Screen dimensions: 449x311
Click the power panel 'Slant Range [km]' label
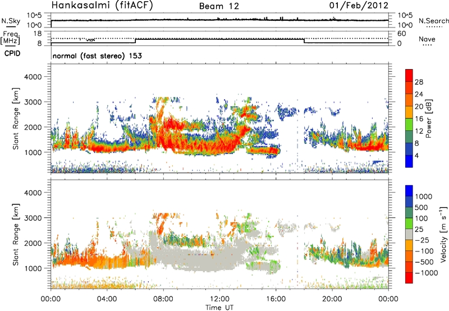16,118
